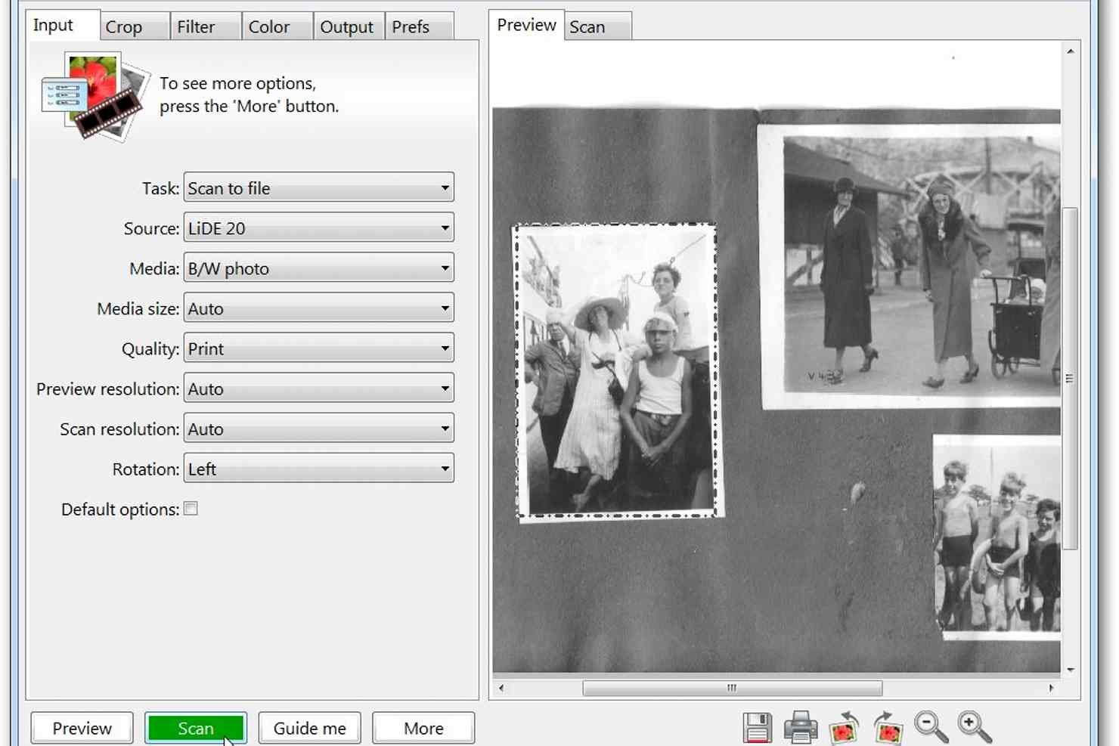Expand the Preview resolution dropdown
Viewport: 1119px width, 746px height.
point(318,388)
